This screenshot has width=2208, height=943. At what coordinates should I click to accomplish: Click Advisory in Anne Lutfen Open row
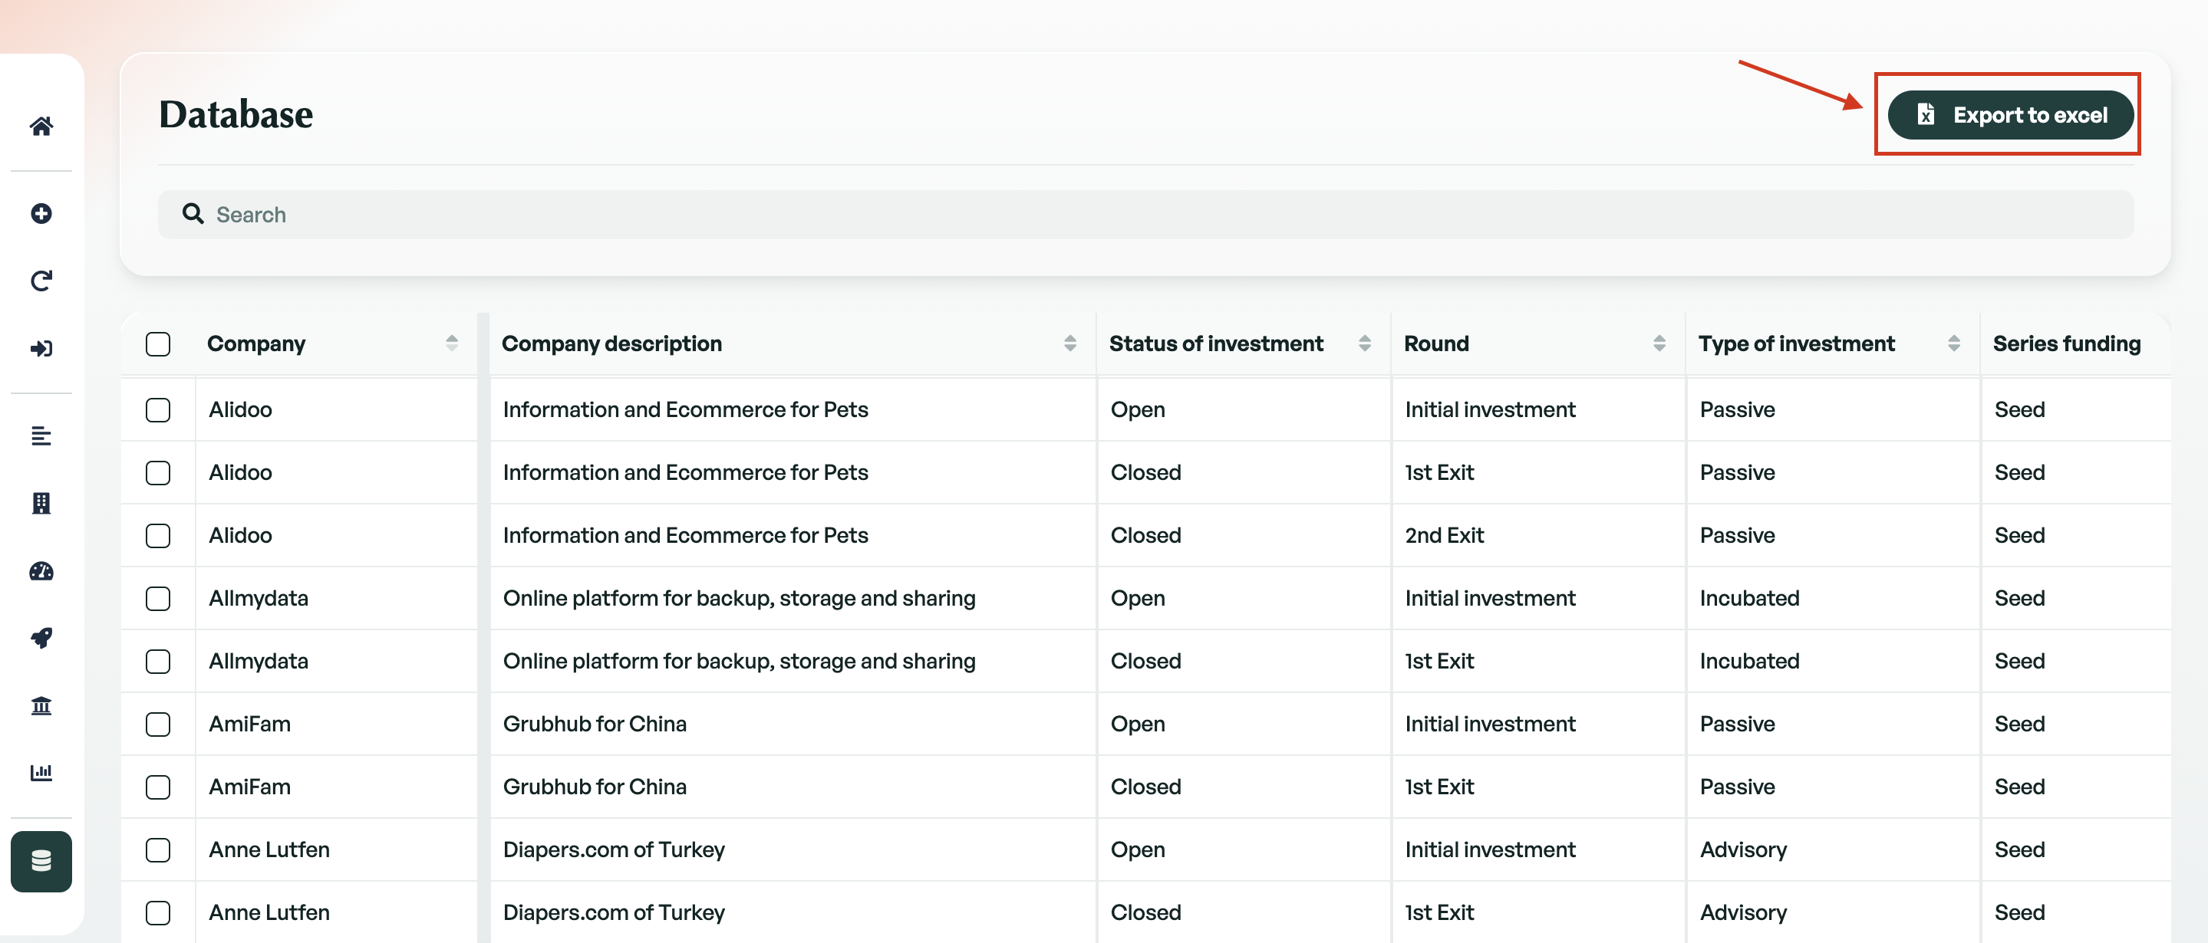pos(1743,849)
